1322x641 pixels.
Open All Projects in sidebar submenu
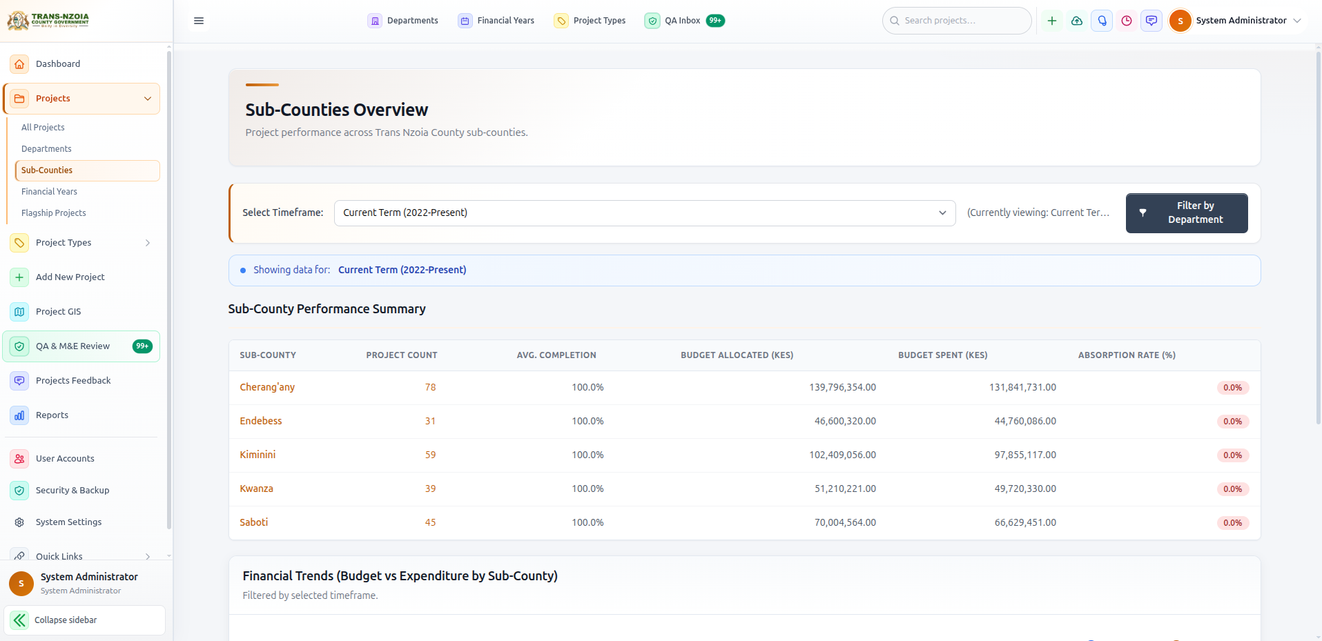[43, 128]
